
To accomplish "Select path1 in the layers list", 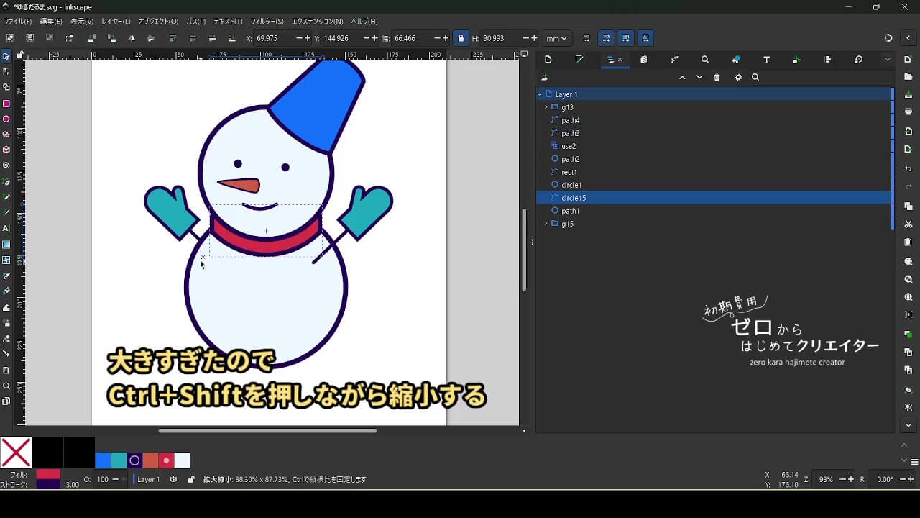I will coord(571,211).
